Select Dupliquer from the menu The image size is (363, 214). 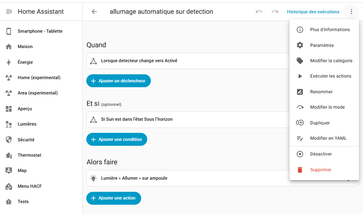(320, 123)
